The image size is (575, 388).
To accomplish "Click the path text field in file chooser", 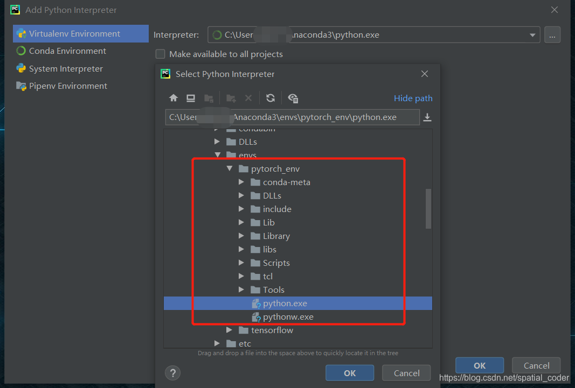I will point(292,117).
